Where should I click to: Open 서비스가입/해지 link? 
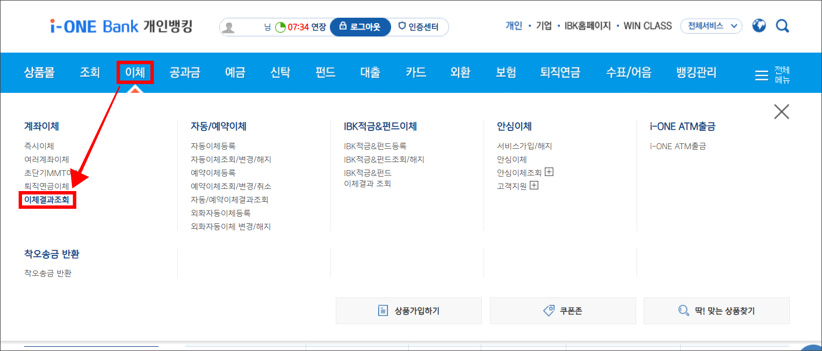[x=524, y=146]
